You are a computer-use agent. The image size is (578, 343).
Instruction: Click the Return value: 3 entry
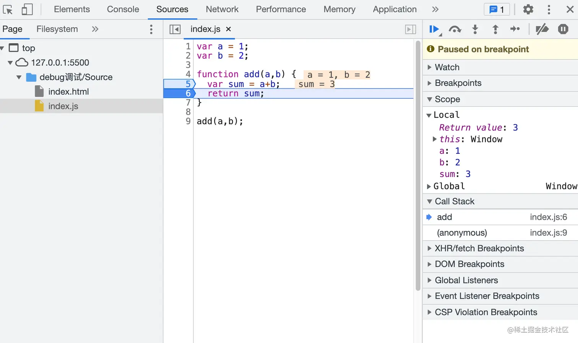tap(478, 127)
